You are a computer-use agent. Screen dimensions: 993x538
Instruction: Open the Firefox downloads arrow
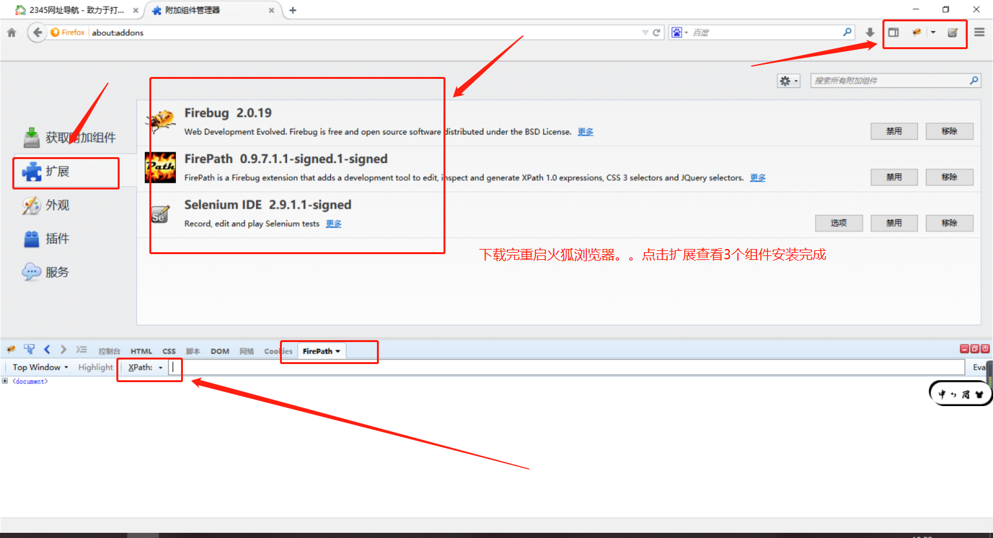pyautogui.click(x=870, y=32)
